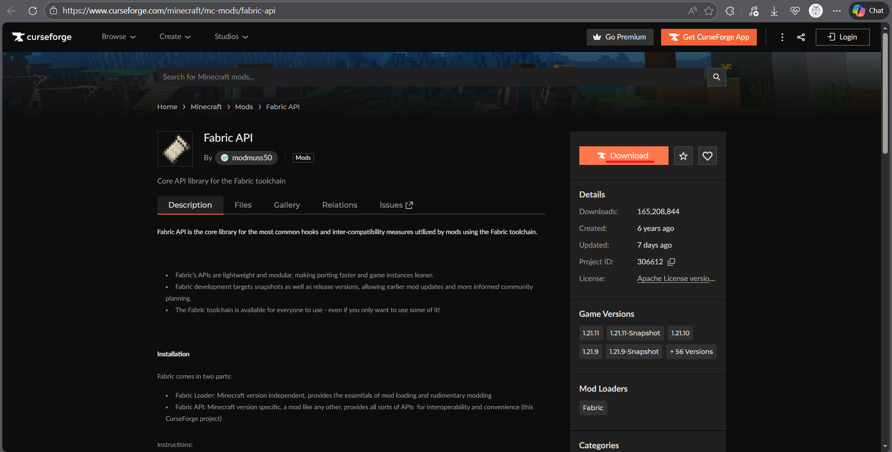Switch to the Relations tab
This screenshot has height=452, width=892.
point(340,205)
